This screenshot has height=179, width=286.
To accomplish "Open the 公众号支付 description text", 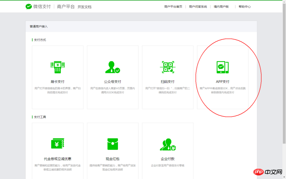I will [x=112, y=90].
